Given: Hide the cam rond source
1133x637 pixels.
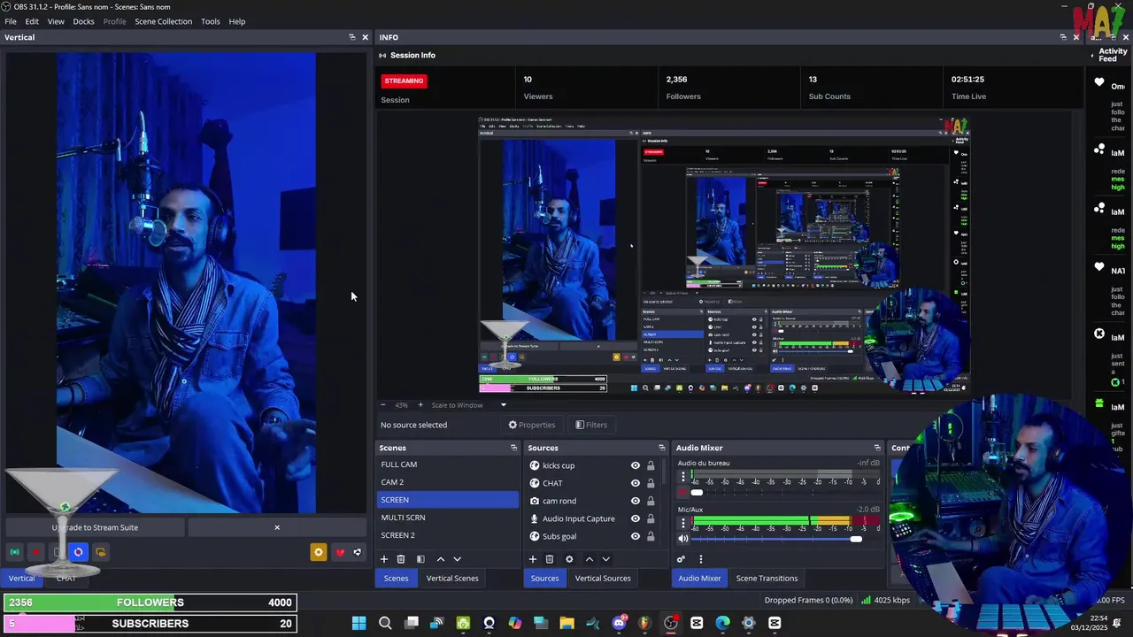Looking at the screenshot, I should 635,501.
